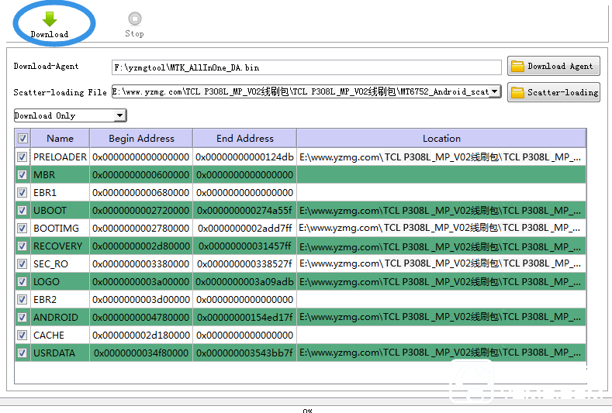The image size is (612, 413).
Task: Sort by the Name column header
Action: tap(60, 139)
